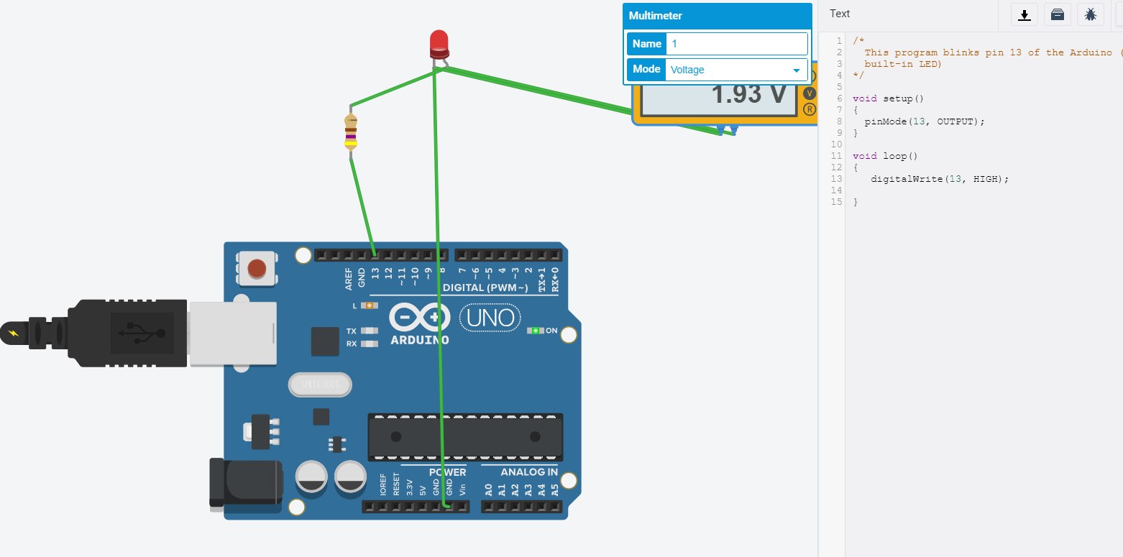Click the "DIGITAL (PWM~)" board label
The width and height of the screenshot is (1123, 557).
point(485,287)
